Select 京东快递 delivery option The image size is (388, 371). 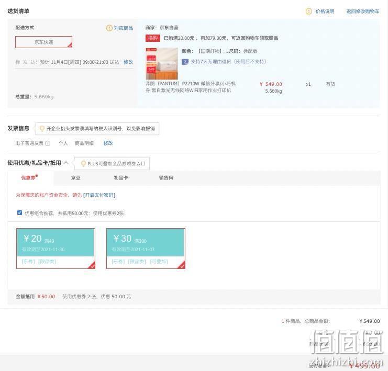(44, 42)
